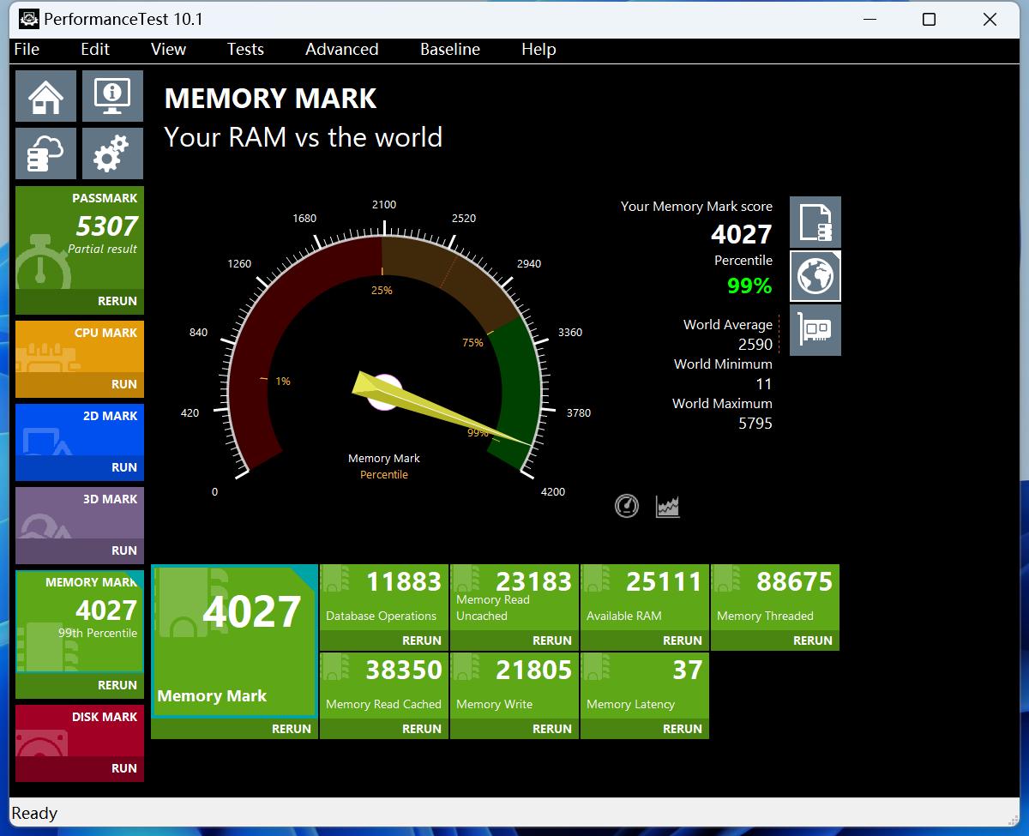Open the Advanced menu
1029x836 pixels.
coord(341,49)
